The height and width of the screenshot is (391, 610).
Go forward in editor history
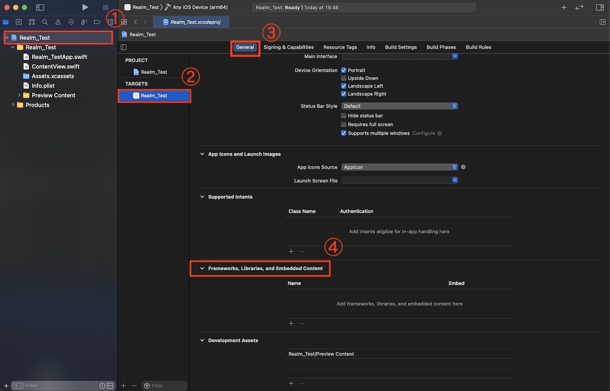[145, 22]
